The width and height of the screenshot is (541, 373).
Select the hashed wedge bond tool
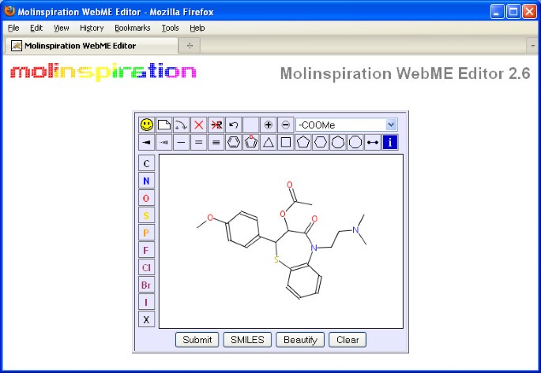[164, 142]
